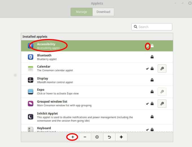Image resolution: width=192 pixels, height=147 pixels.
Task: Click the checkmark in Calendar row
Action: coord(147,69)
